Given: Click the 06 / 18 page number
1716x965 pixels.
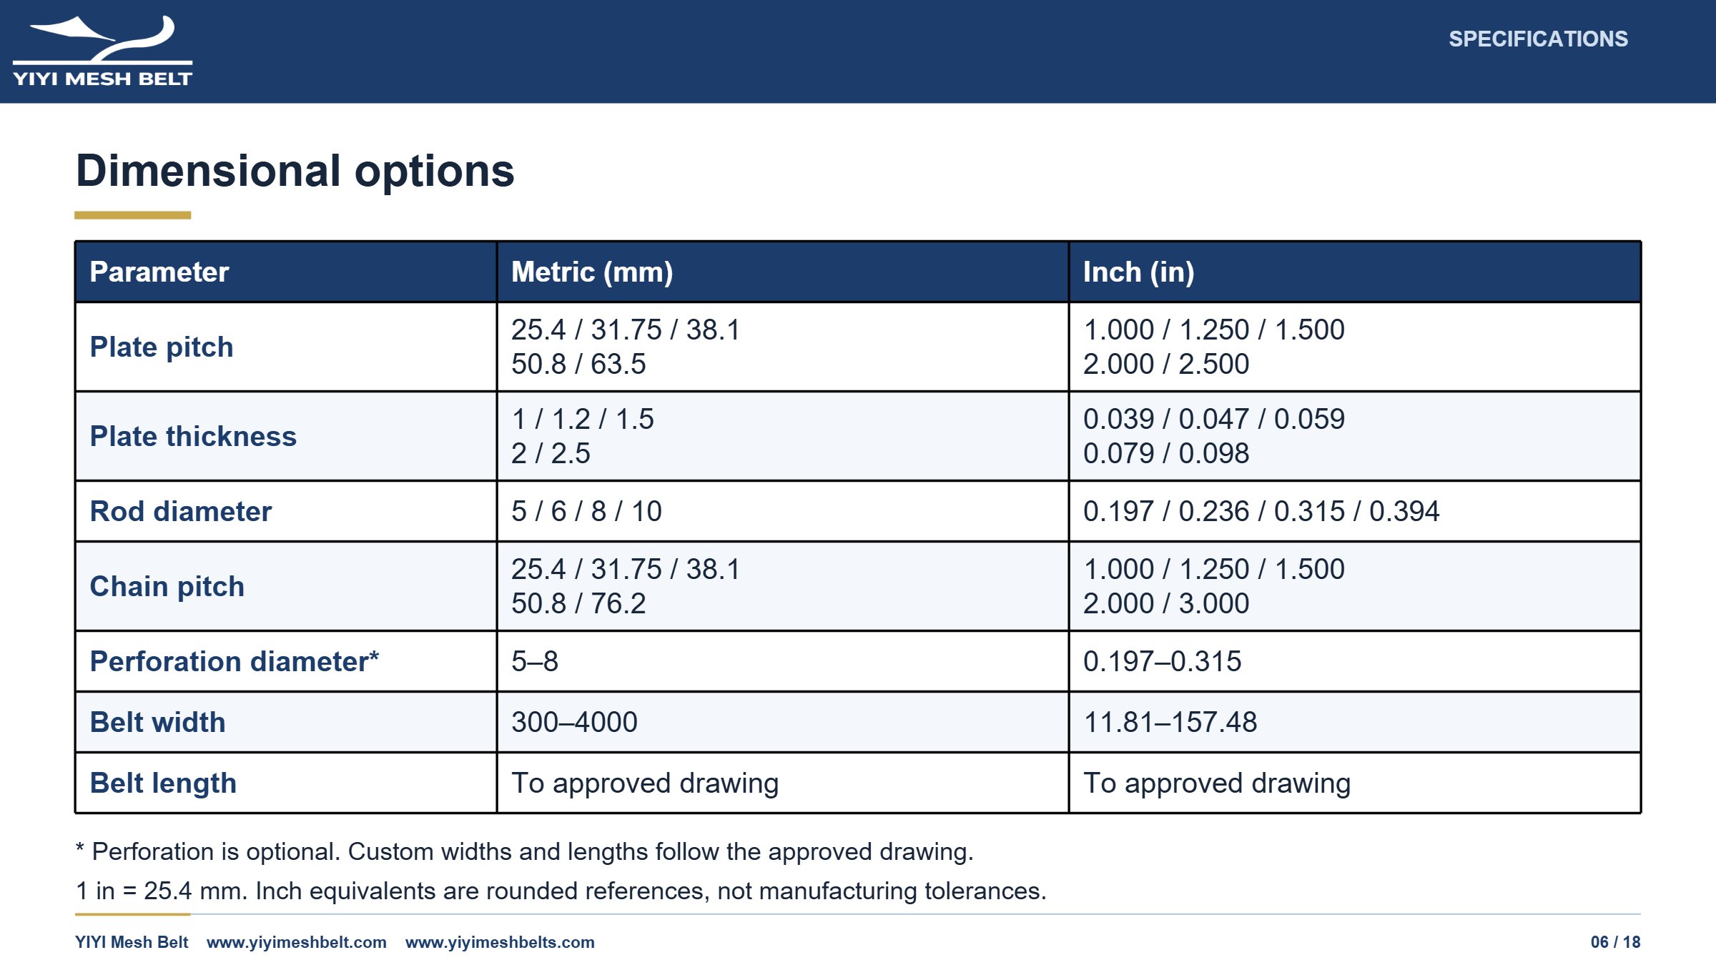Looking at the screenshot, I should (1616, 942).
